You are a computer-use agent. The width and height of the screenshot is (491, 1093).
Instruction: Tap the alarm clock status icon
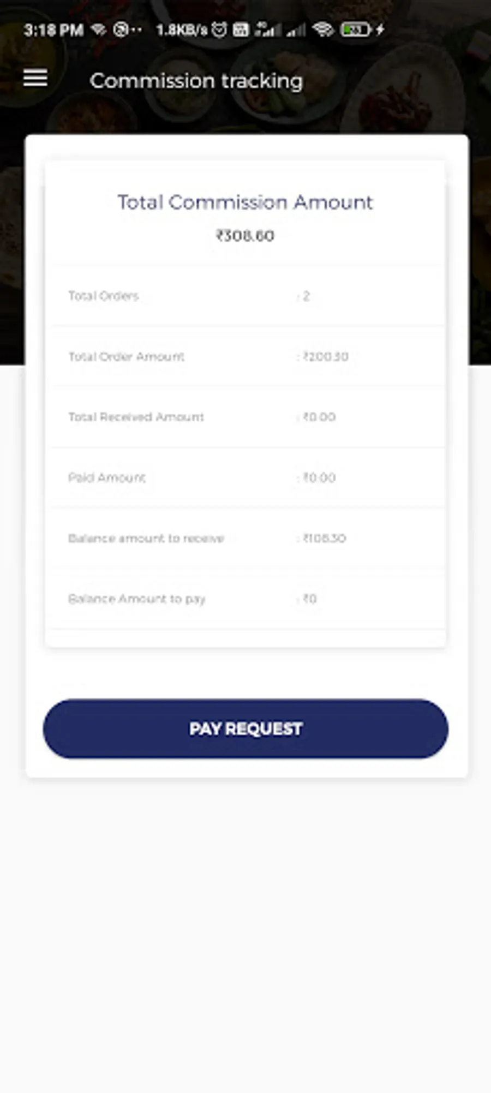pyautogui.click(x=219, y=29)
